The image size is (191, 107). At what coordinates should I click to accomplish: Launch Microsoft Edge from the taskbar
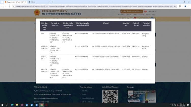(12, 105)
